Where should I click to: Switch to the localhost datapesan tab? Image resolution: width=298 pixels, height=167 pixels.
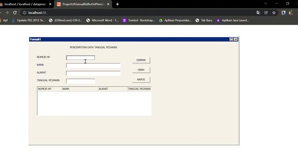click(26, 4)
